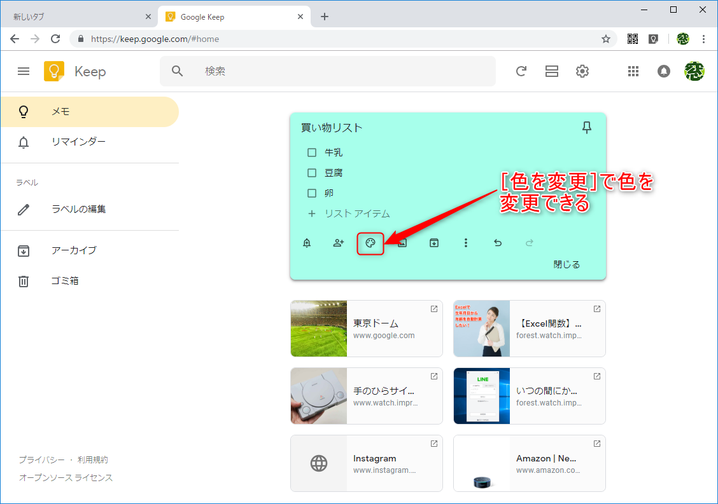
Task: Open Keep settings gear
Action: coord(582,71)
